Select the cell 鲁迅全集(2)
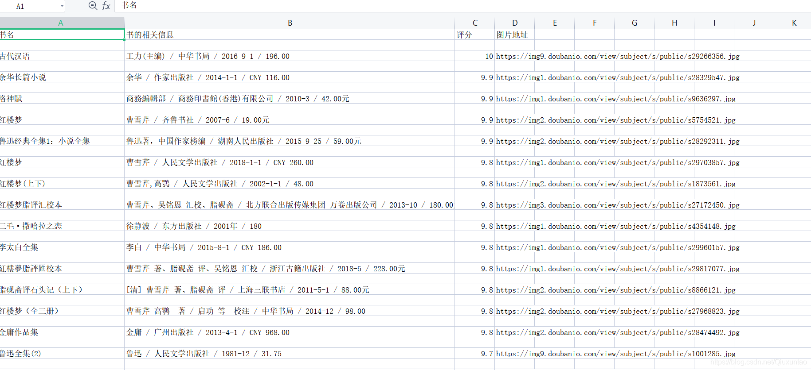Screen dimensions: 811x370 62,353
